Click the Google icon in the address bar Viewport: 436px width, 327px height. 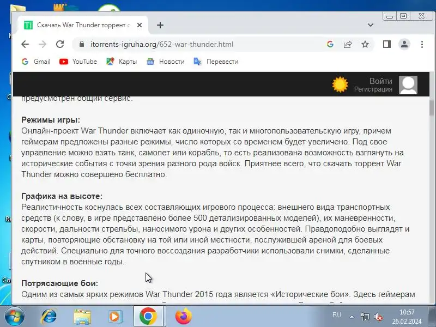[x=330, y=44]
